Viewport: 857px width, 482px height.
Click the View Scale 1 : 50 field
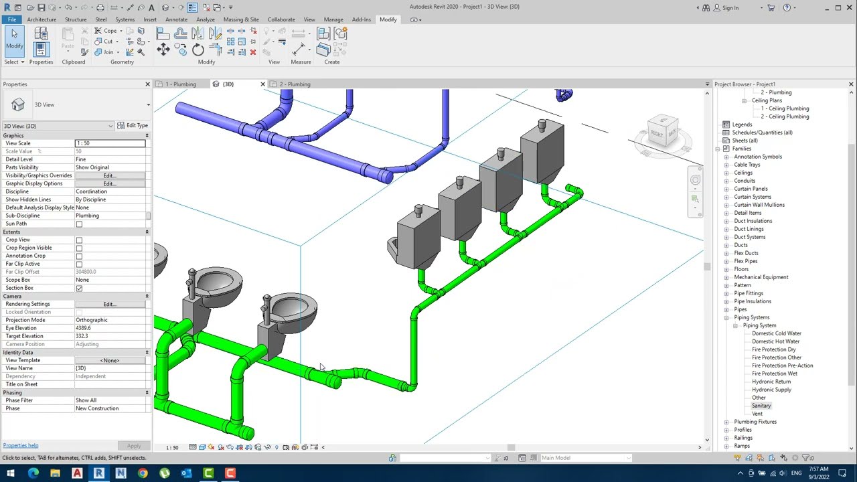(x=110, y=143)
